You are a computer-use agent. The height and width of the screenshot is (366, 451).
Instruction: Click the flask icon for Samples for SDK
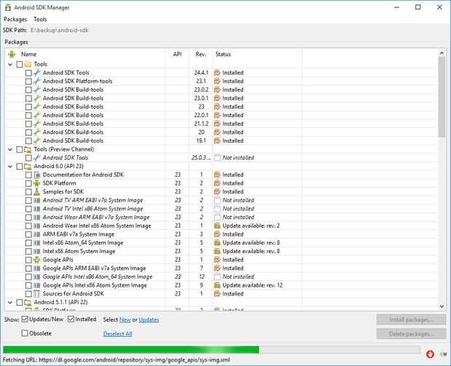pos(37,191)
